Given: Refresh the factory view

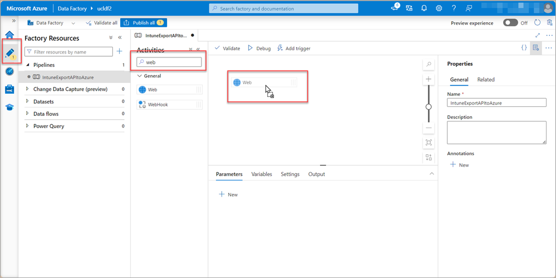Looking at the screenshot, I should [x=537, y=23].
